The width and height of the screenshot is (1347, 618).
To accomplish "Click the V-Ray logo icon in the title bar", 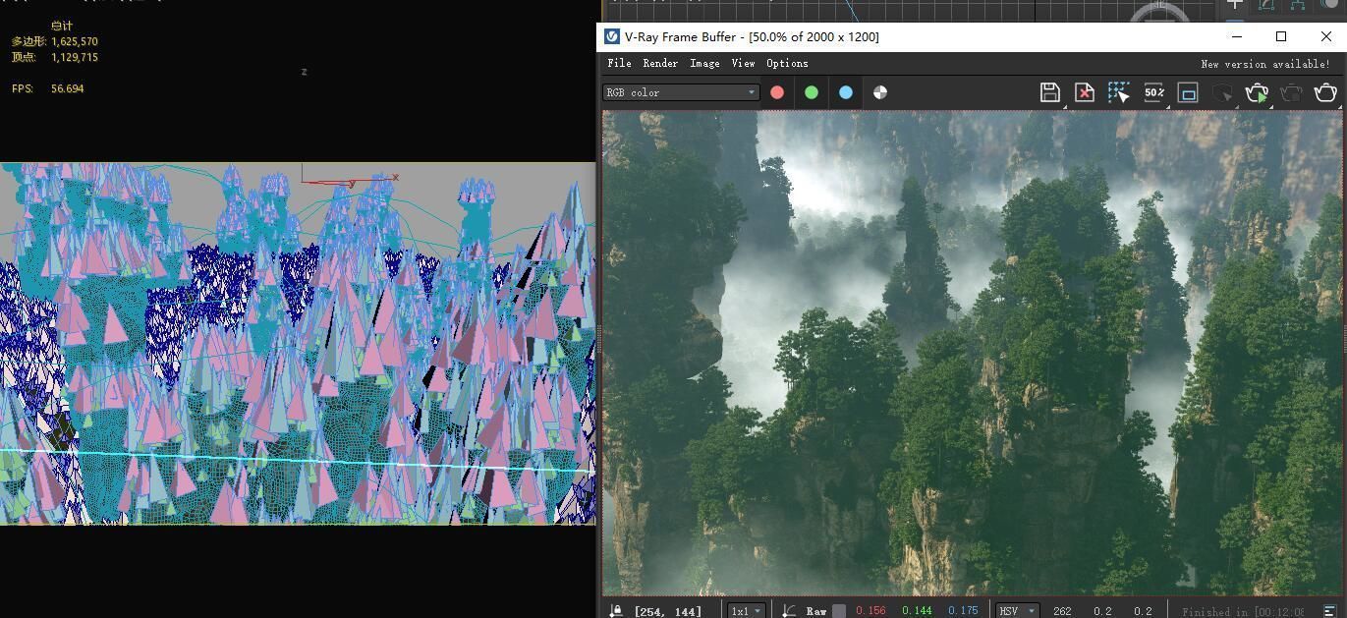I will [x=612, y=36].
